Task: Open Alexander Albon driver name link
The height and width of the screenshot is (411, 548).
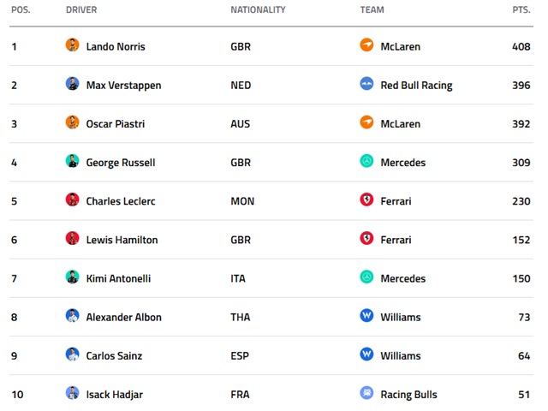Action: (x=123, y=317)
